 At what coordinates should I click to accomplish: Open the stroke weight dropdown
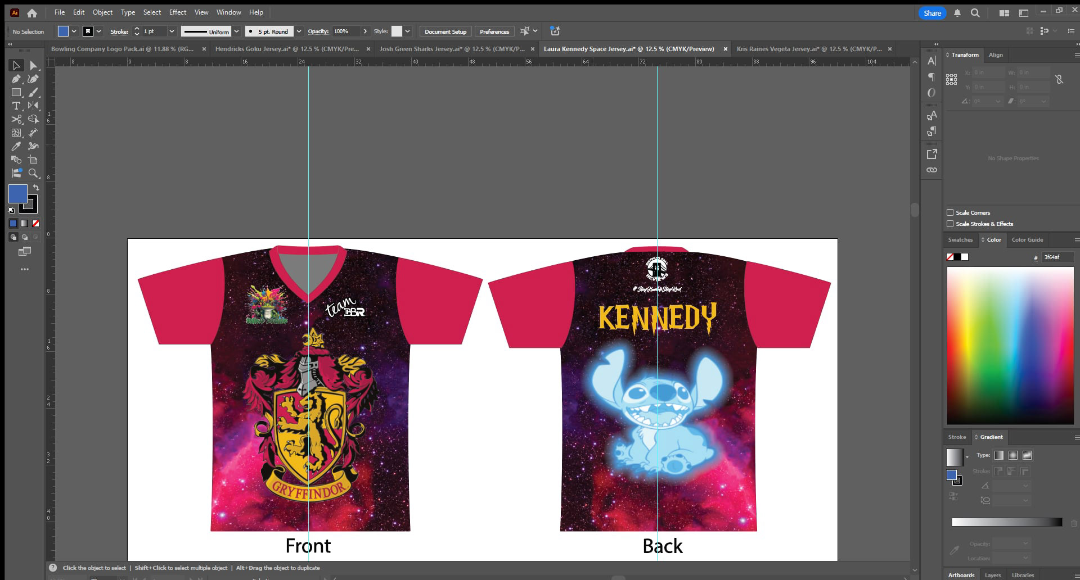[172, 31]
